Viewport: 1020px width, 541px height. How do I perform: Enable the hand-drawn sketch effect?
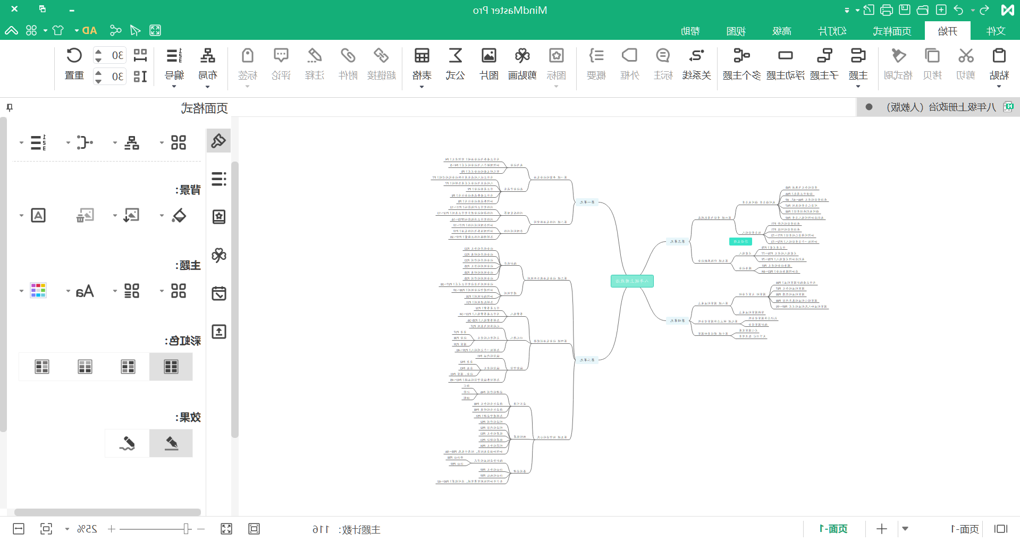pos(127,443)
